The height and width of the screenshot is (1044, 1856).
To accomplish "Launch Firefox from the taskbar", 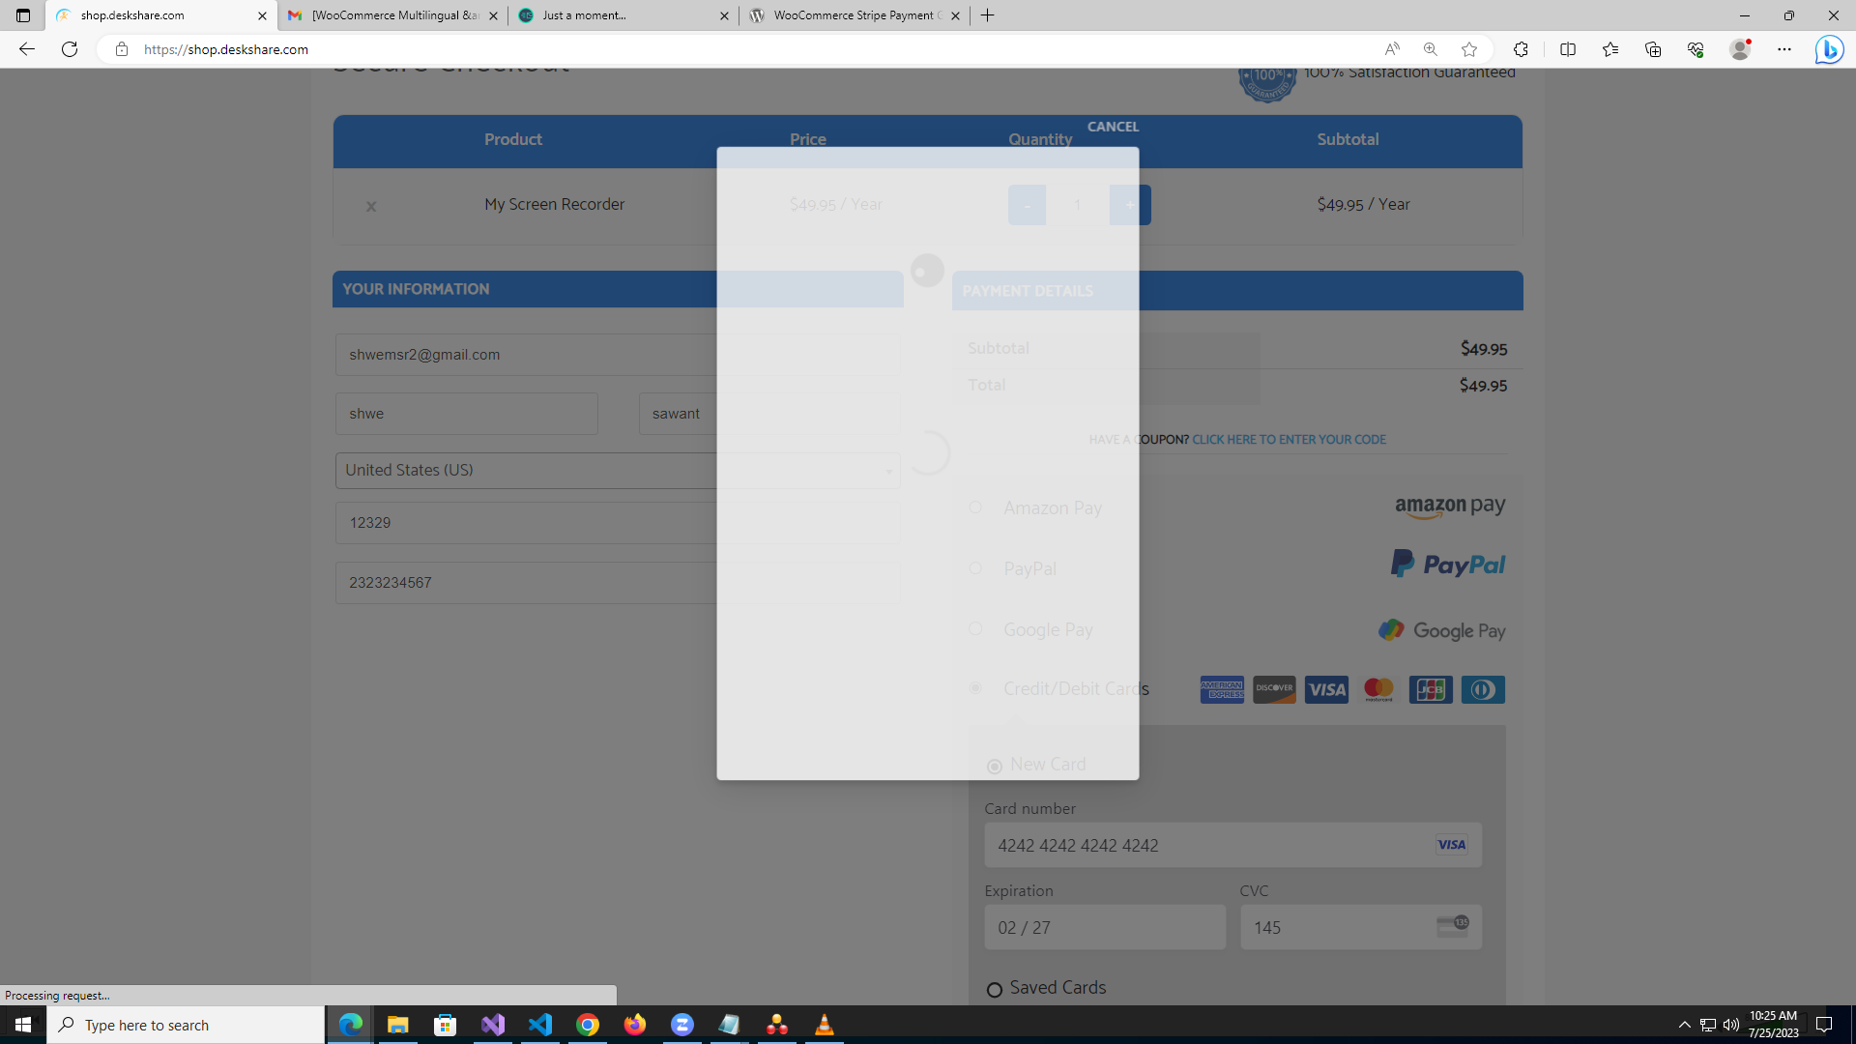I will click(x=634, y=1025).
